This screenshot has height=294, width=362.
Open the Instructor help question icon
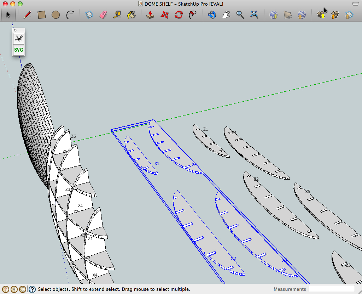coord(32,289)
